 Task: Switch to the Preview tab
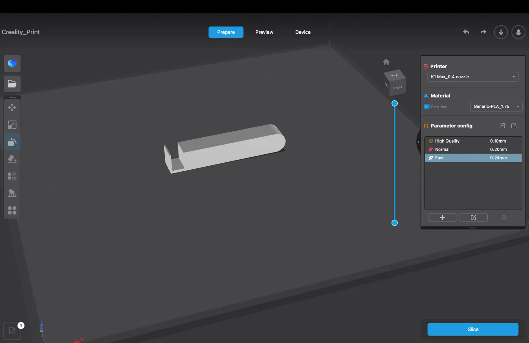pyautogui.click(x=264, y=32)
